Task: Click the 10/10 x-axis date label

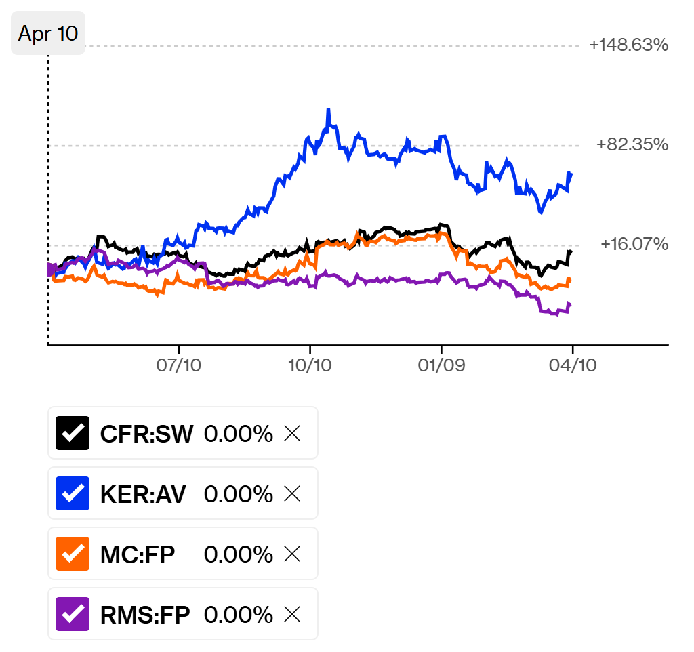Action: point(310,366)
